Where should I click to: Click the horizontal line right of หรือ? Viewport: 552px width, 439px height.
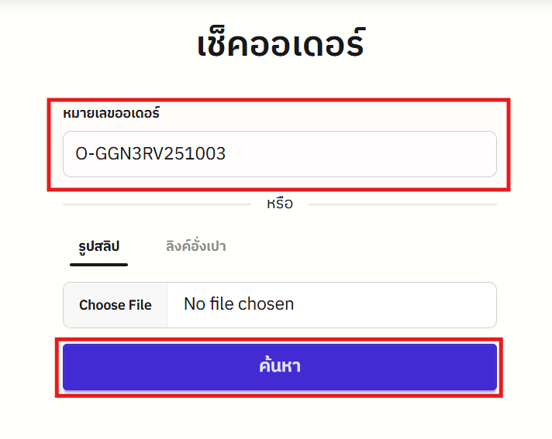(x=403, y=204)
